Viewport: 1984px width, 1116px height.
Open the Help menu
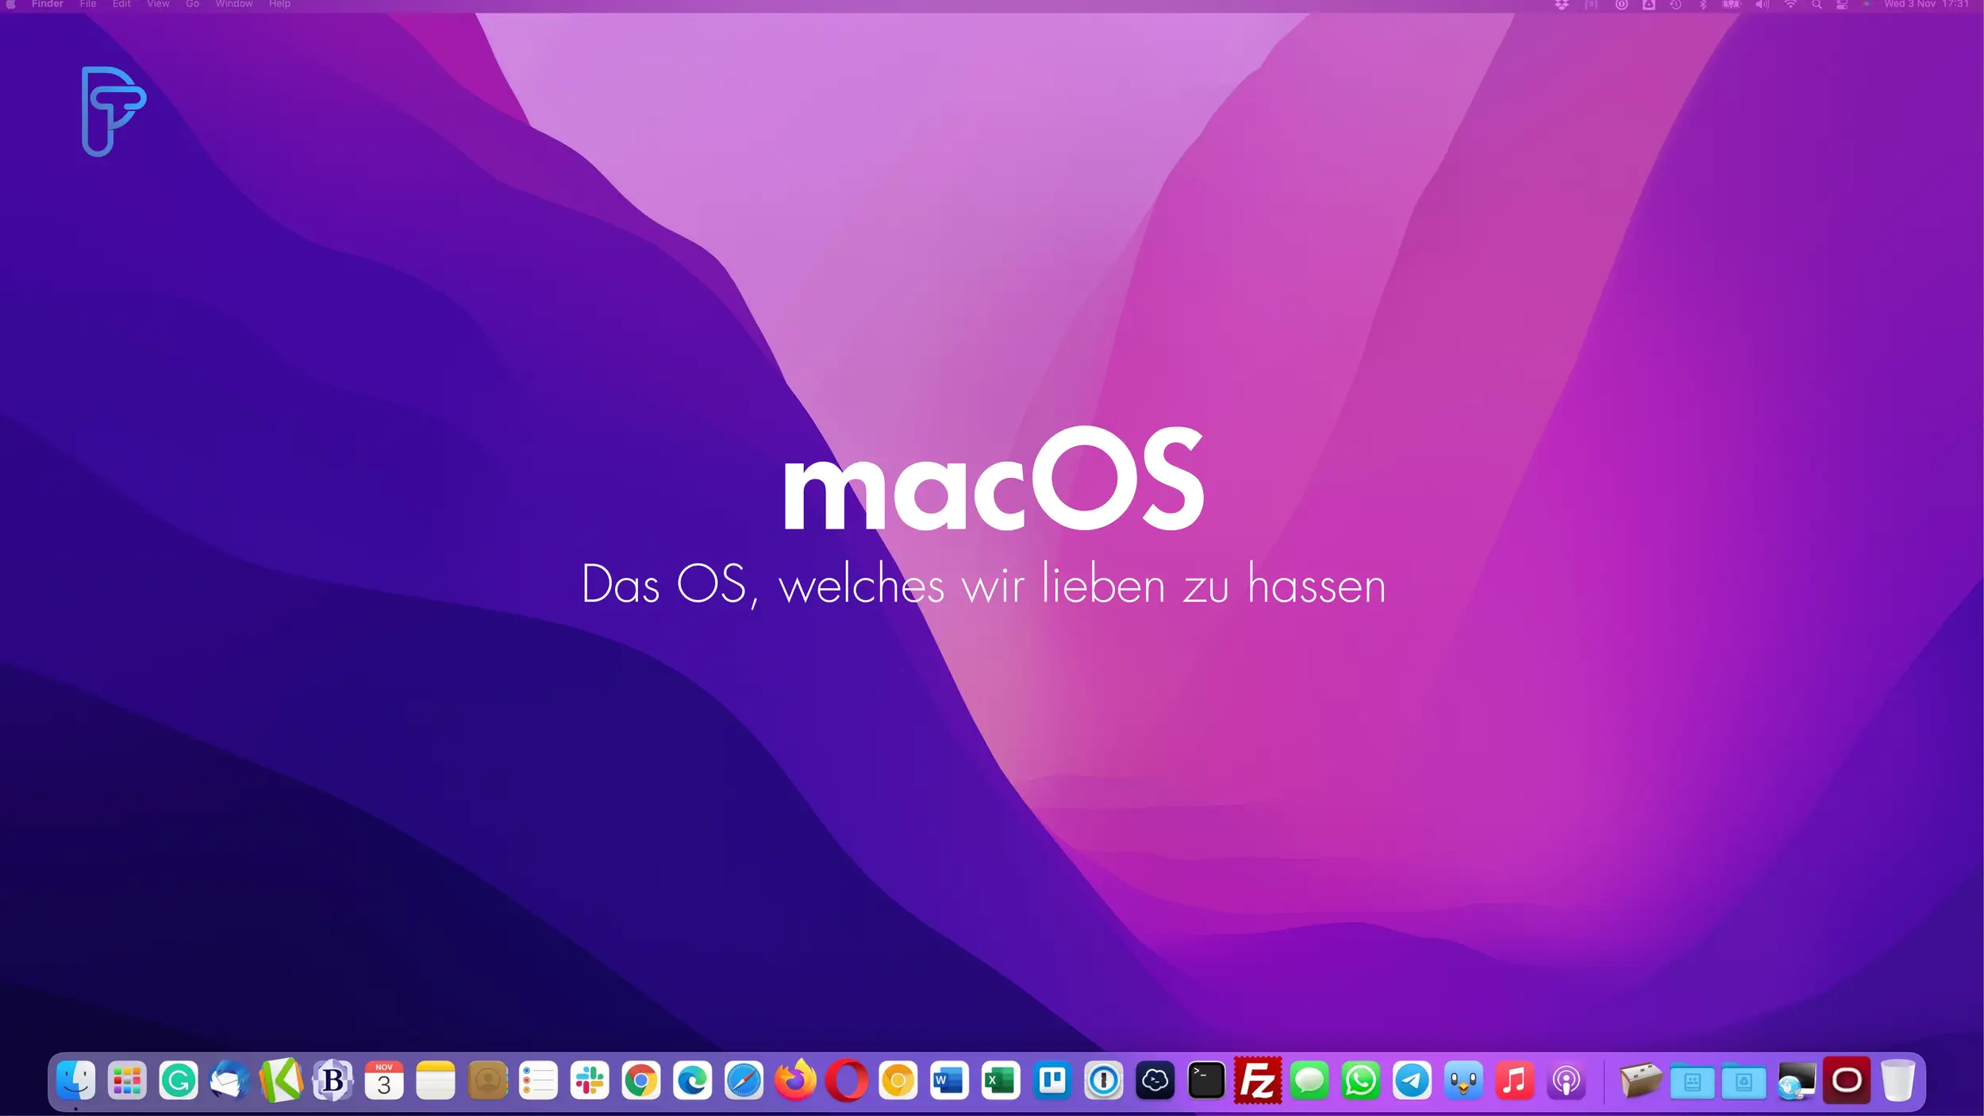[x=279, y=4]
